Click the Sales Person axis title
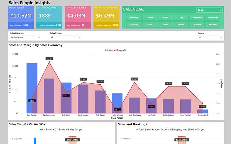Image resolution: width=231 pixels, height=144 pixels. 117,118
